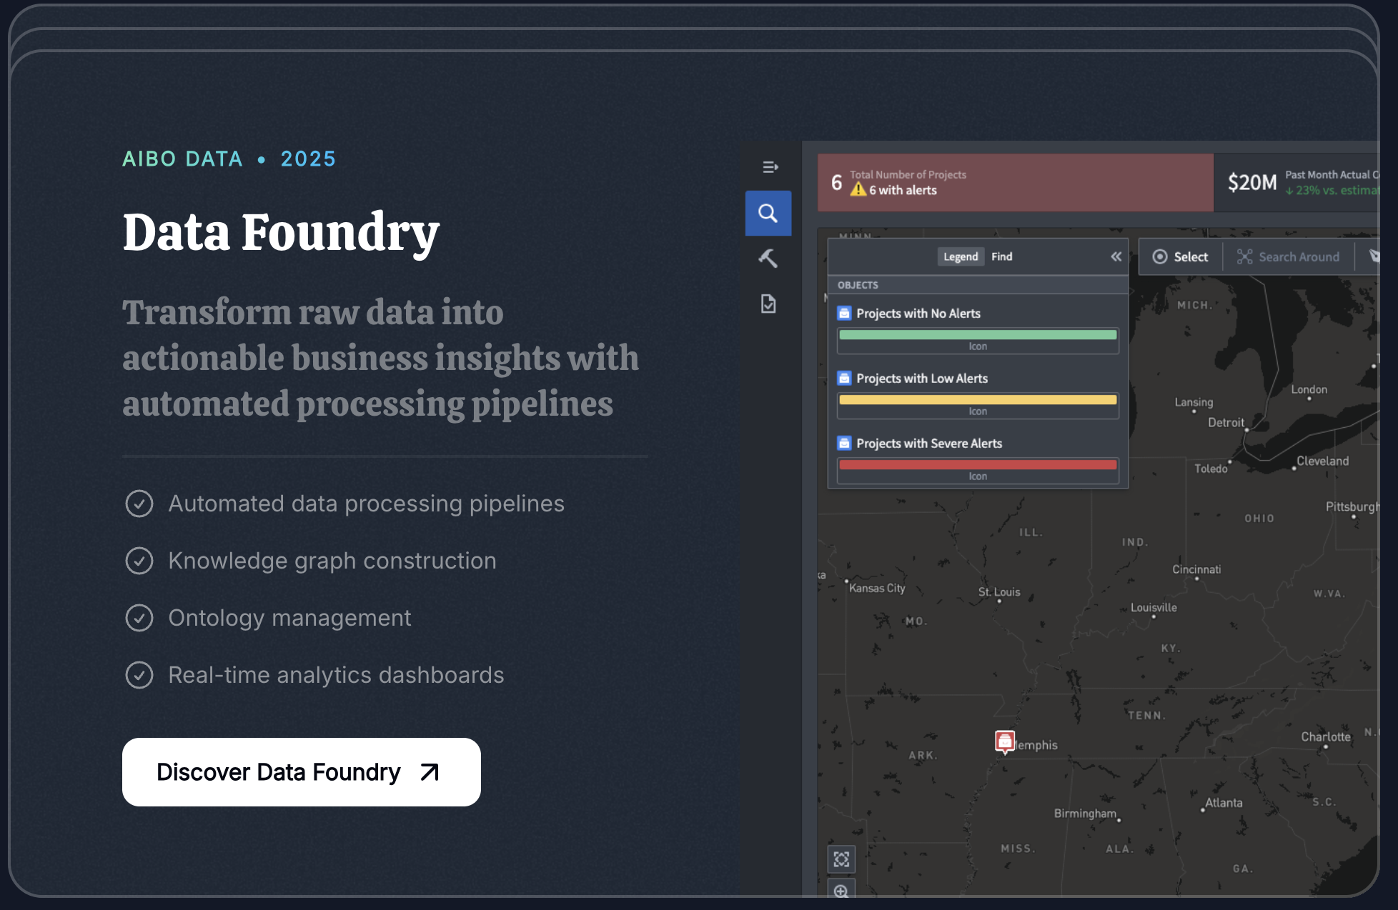Click the yellow Low Alerts color bar
The height and width of the screenshot is (910, 1398).
pyautogui.click(x=977, y=399)
